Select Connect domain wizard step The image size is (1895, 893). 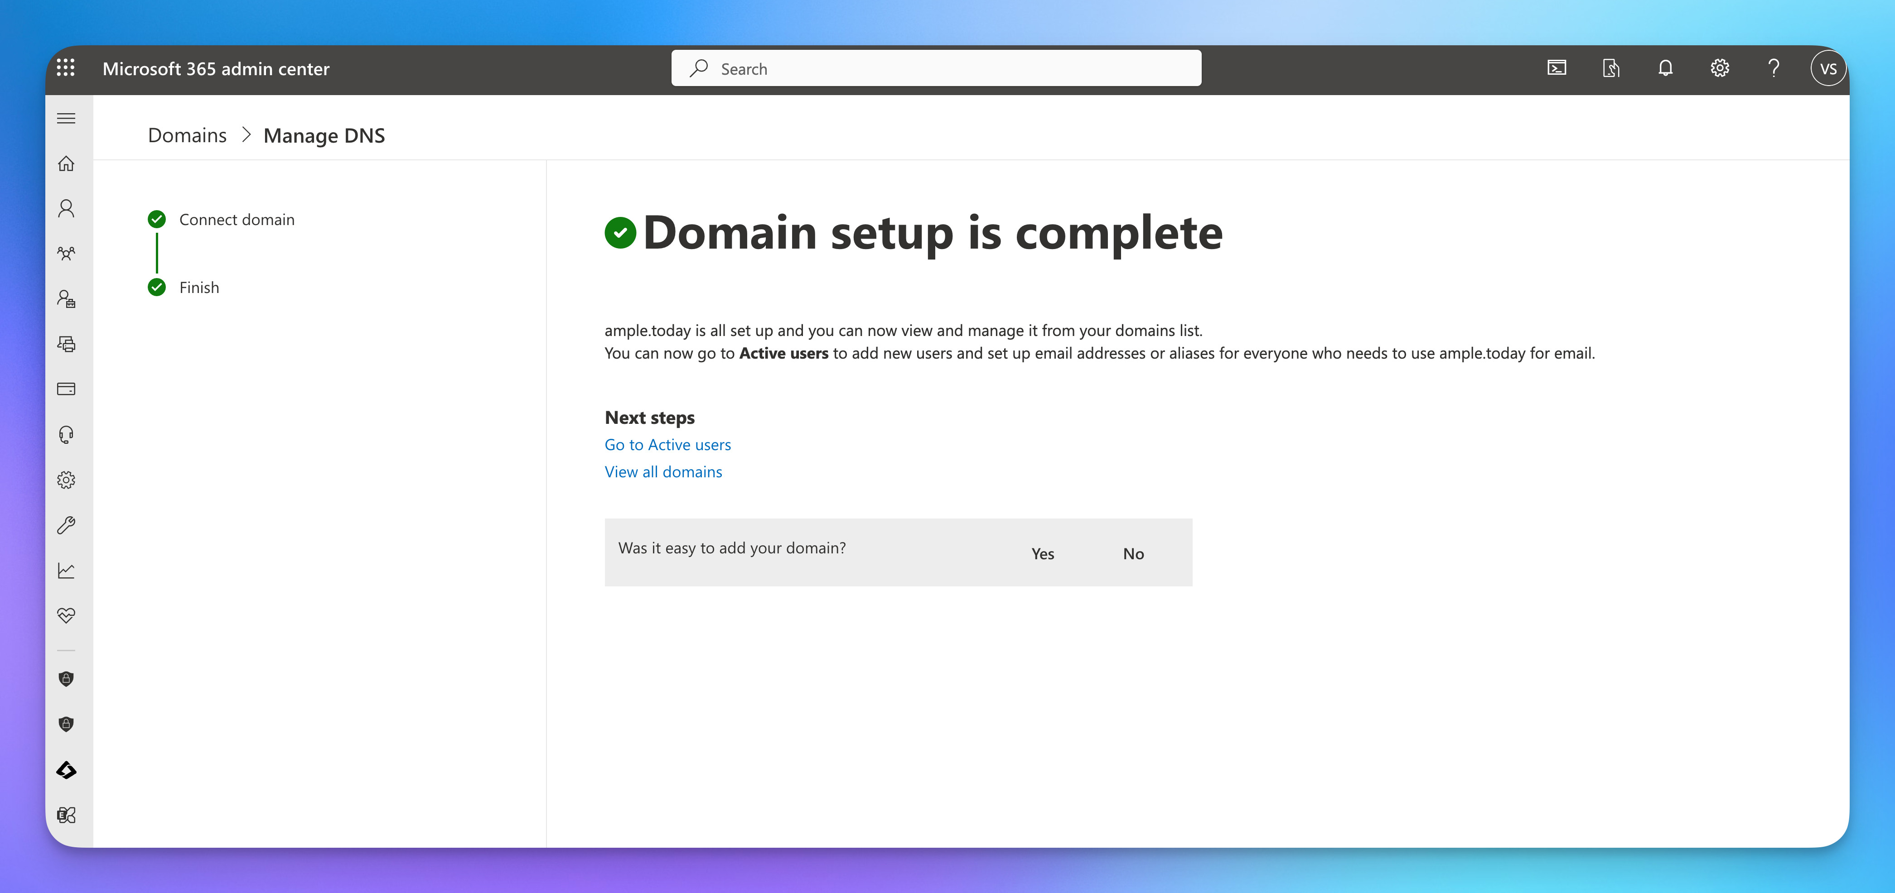tap(236, 220)
